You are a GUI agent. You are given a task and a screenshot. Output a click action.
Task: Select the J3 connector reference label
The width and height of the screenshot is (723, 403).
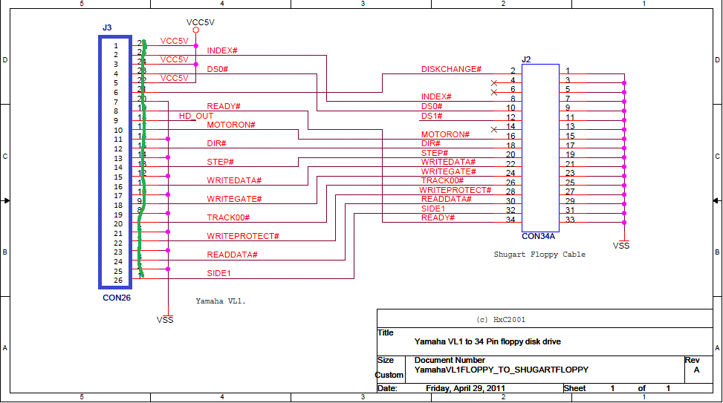tap(107, 27)
